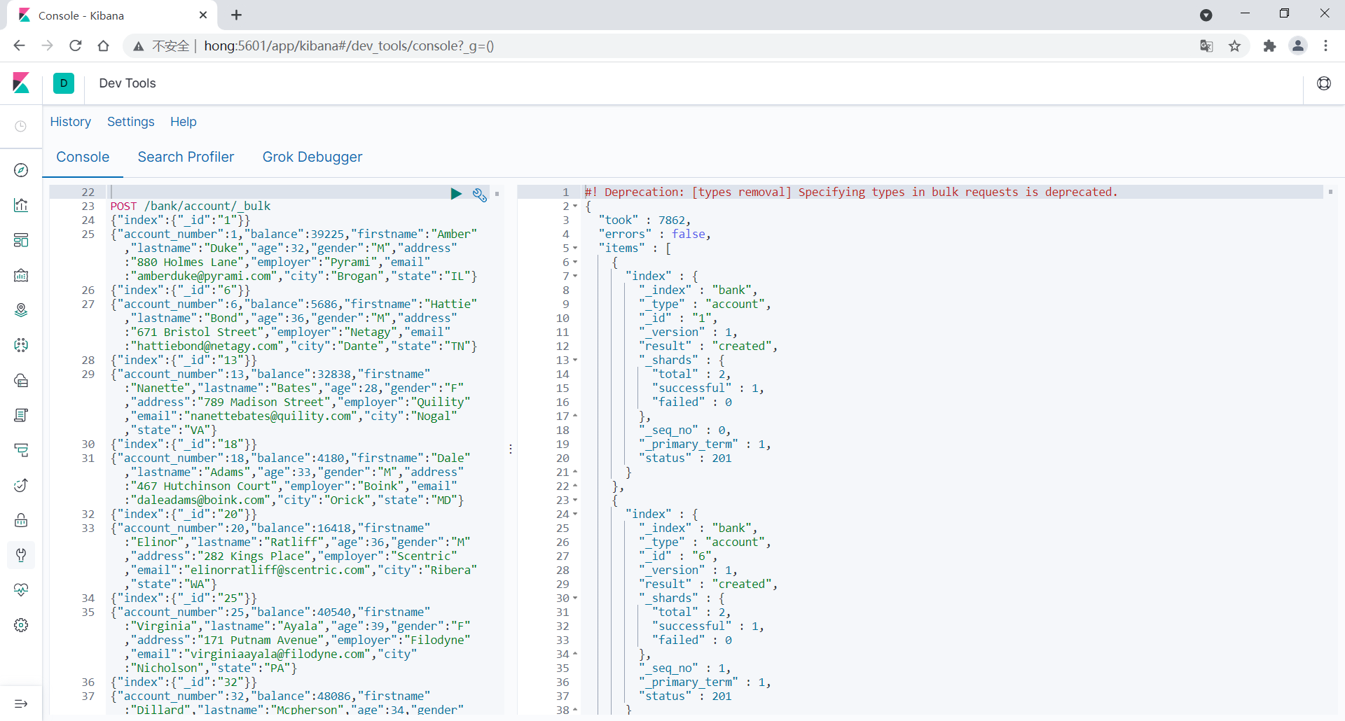Switch to the Grok Debugger tab
The height and width of the screenshot is (721, 1345).
pos(312,157)
